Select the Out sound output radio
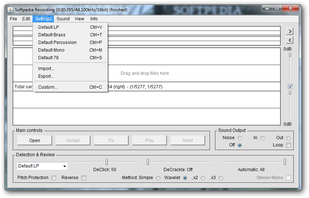Image resolution: width=309 pixels, height=198 pixels. point(288,138)
